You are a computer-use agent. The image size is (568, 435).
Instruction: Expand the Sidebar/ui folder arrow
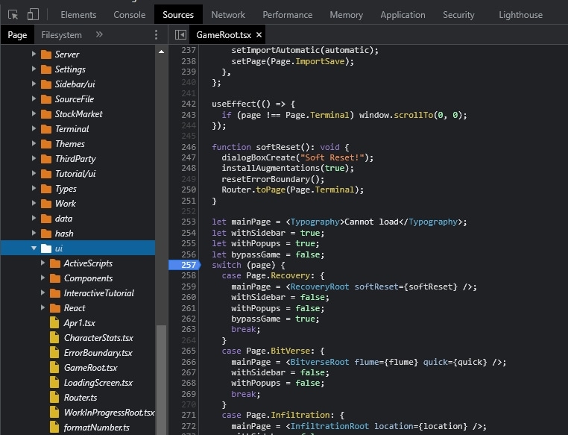pos(34,84)
